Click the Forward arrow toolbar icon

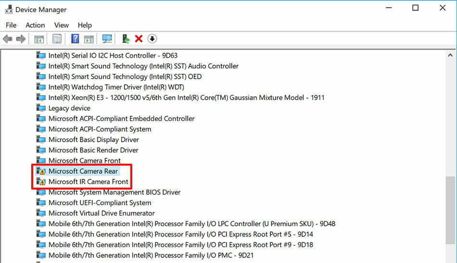pyautogui.click(x=21, y=39)
